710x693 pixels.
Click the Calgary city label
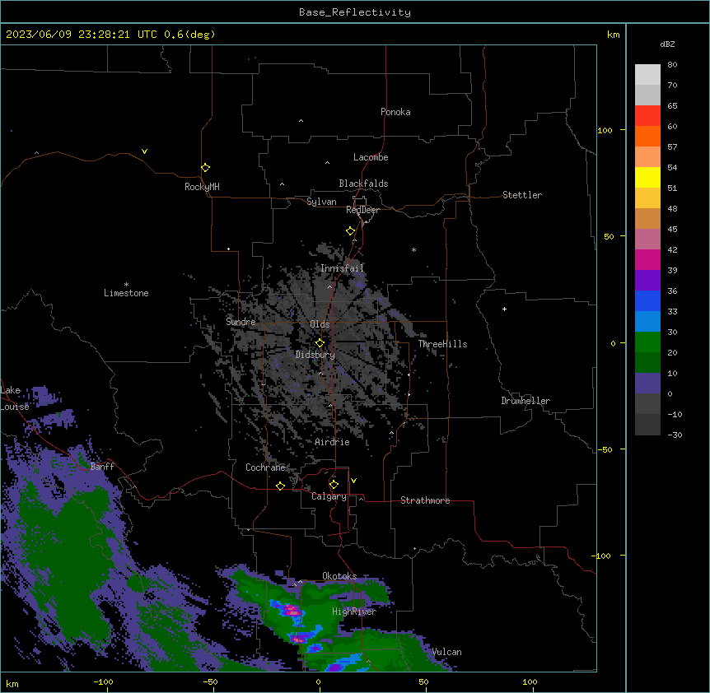point(329,496)
